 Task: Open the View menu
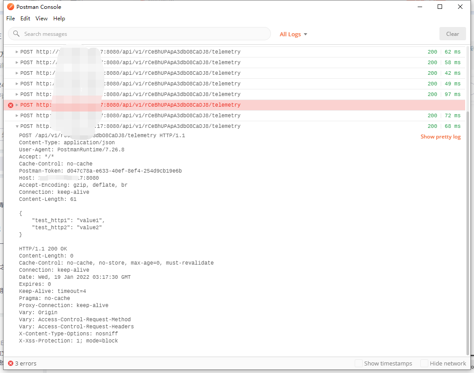(41, 18)
